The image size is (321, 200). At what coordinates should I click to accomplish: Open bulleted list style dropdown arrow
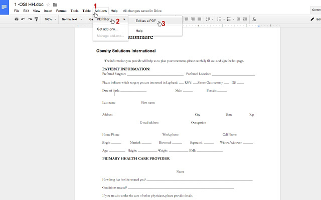tap(233, 19)
